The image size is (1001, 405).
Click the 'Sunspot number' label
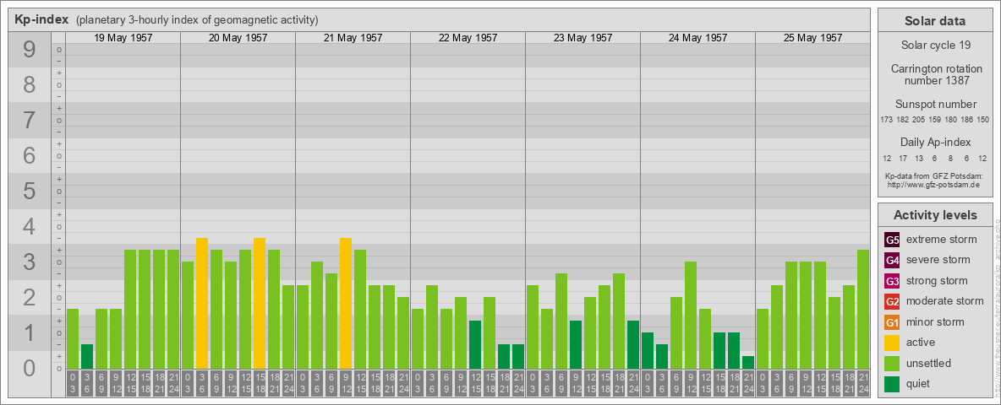tap(934, 104)
